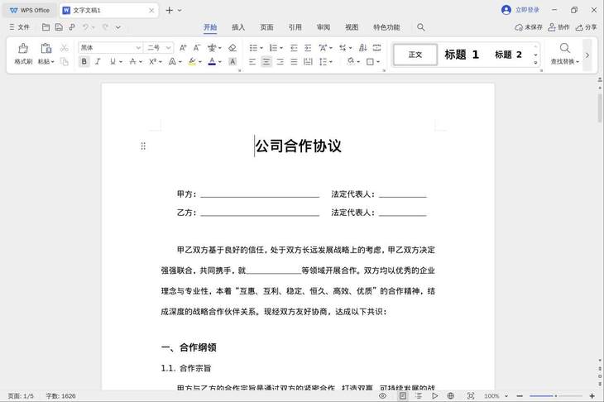Click the 分享 (Share) button
604x402 pixels.
click(x=585, y=27)
